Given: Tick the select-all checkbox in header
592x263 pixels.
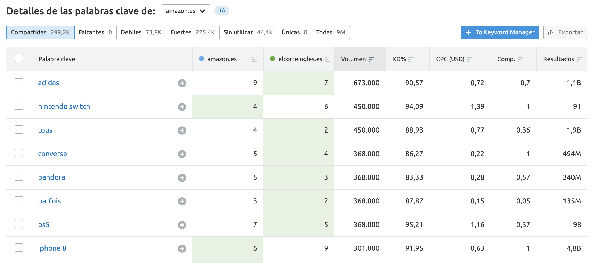Looking at the screenshot, I should coord(19,58).
